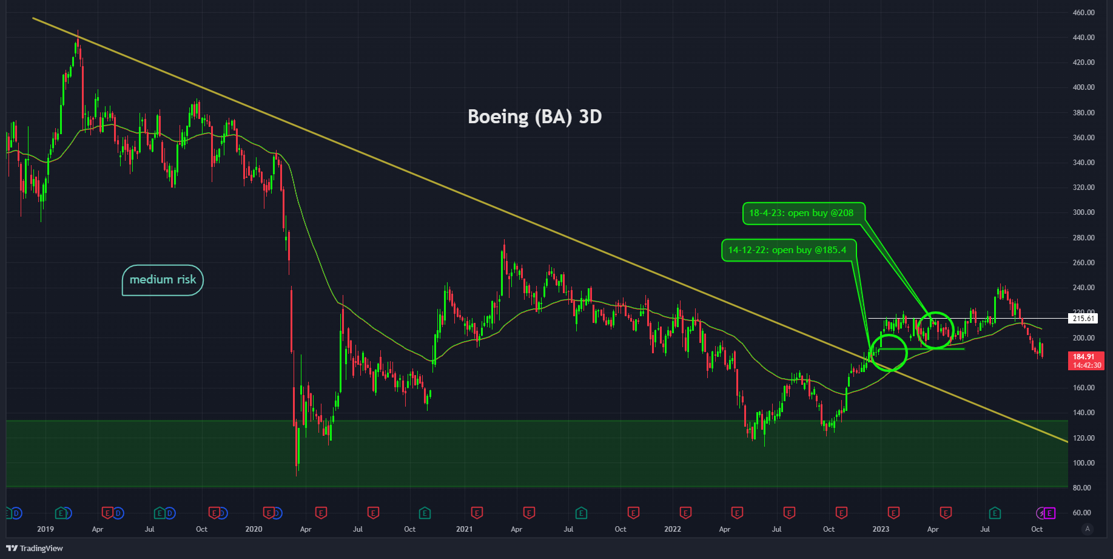
Task: Open the earnings marker near Oct 2022
Action: (841, 513)
